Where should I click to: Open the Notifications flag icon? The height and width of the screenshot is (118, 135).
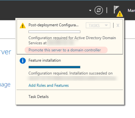116,10
